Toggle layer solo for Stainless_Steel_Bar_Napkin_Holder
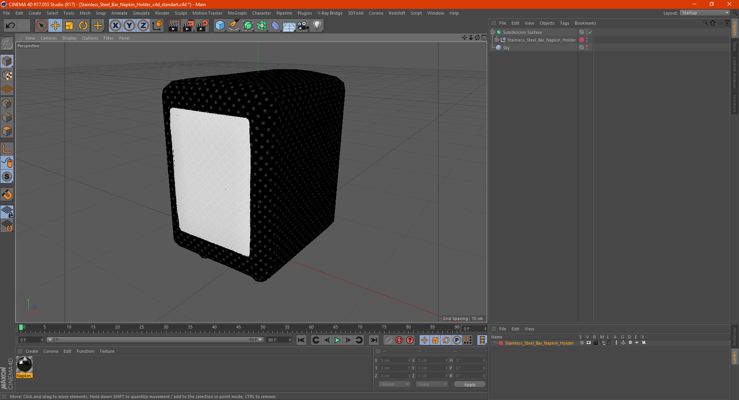Viewport: 739px width, 400px height. [582, 343]
